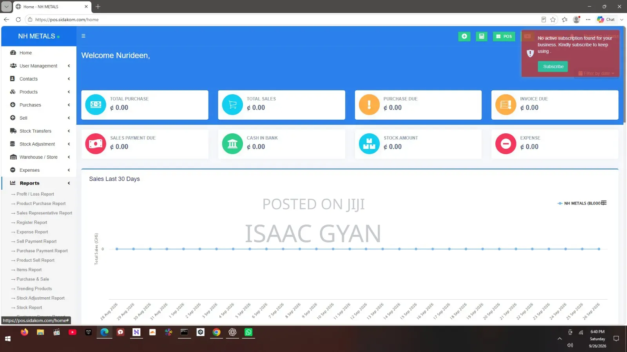Open the browser profile menu

click(576, 20)
